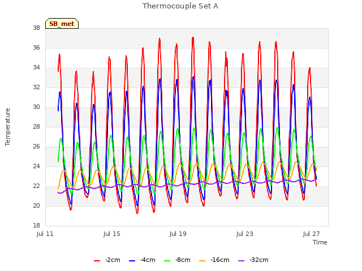
Task: Click the Jul 11 x-axis tick label
Action: point(45,234)
